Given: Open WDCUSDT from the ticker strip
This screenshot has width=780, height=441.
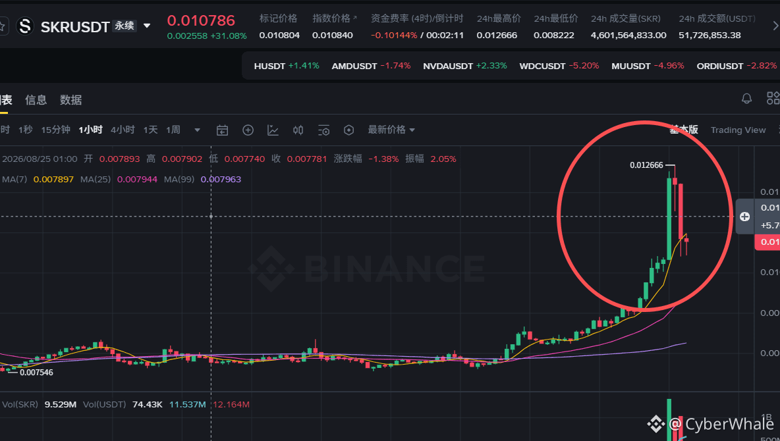Looking at the screenshot, I should [x=559, y=66].
